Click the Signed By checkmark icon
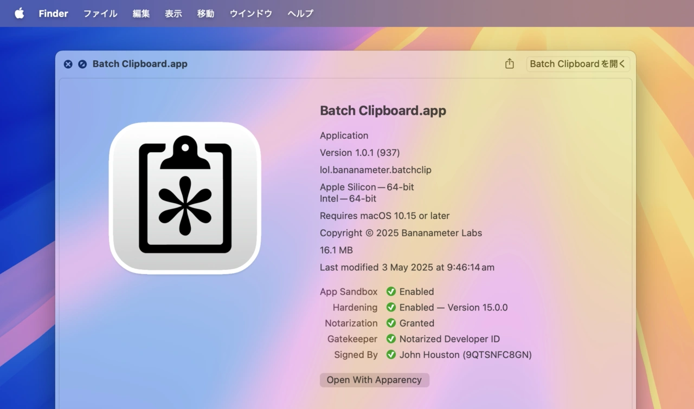The width and height of the screenshot is (694, 409). 391,355
